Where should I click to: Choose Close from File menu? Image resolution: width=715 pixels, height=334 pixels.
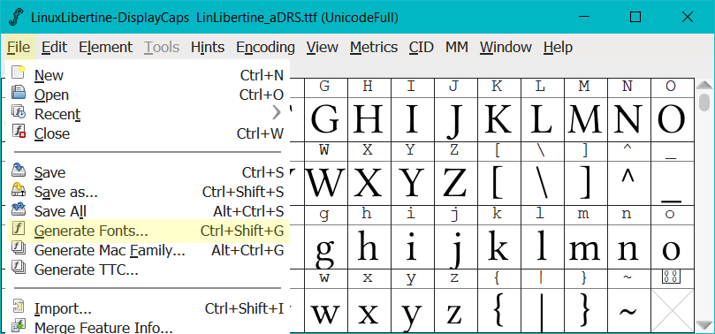pos(148,133)
